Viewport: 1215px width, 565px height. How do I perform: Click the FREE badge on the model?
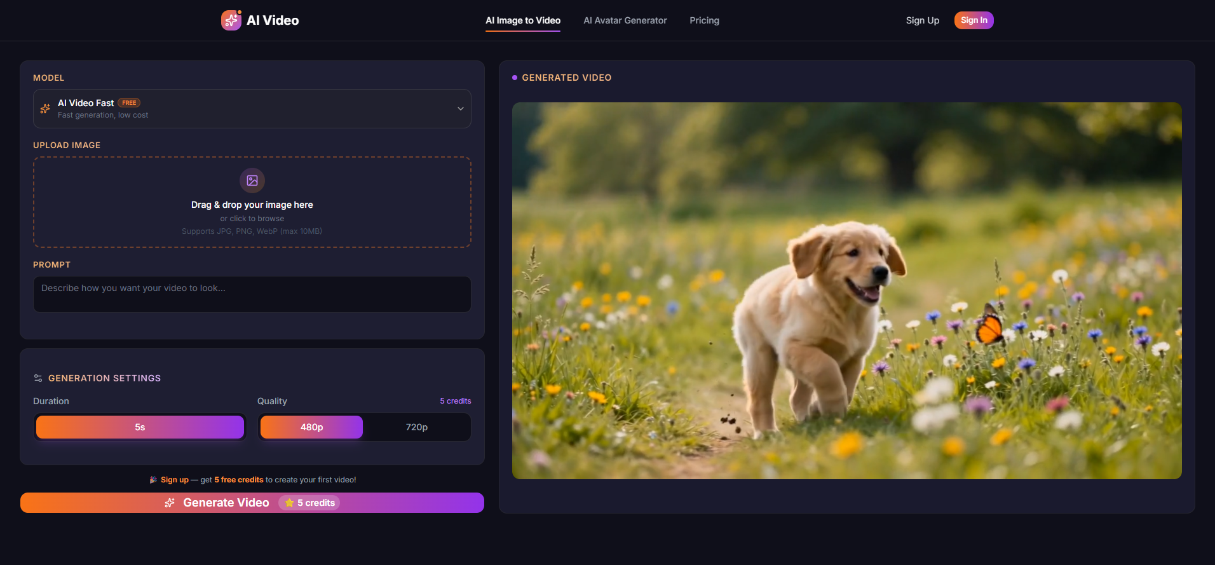(129, 103)
